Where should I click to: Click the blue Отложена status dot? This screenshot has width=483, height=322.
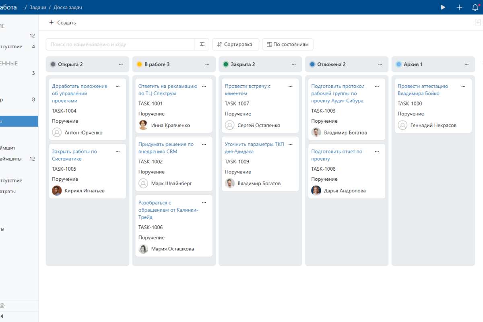click(x=312, y=64)
